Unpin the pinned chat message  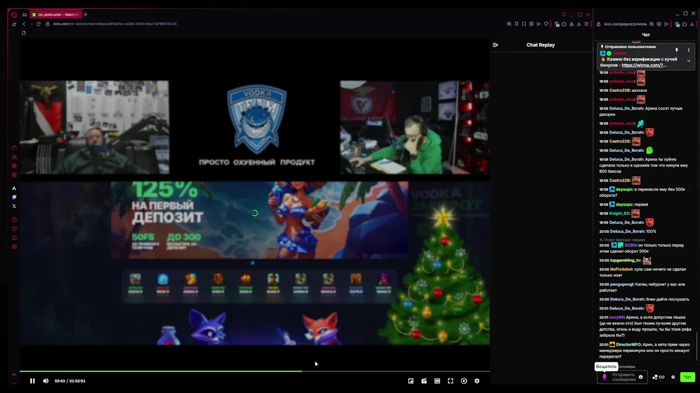click(x=676, y=50)
